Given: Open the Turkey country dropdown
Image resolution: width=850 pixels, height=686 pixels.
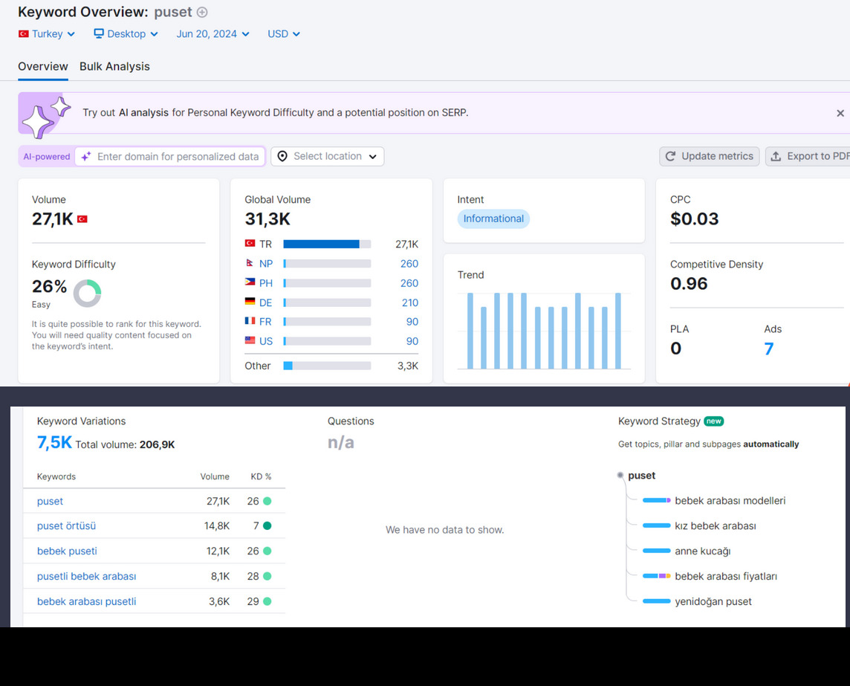Looking at the screenshot, I should pos(47,33).
